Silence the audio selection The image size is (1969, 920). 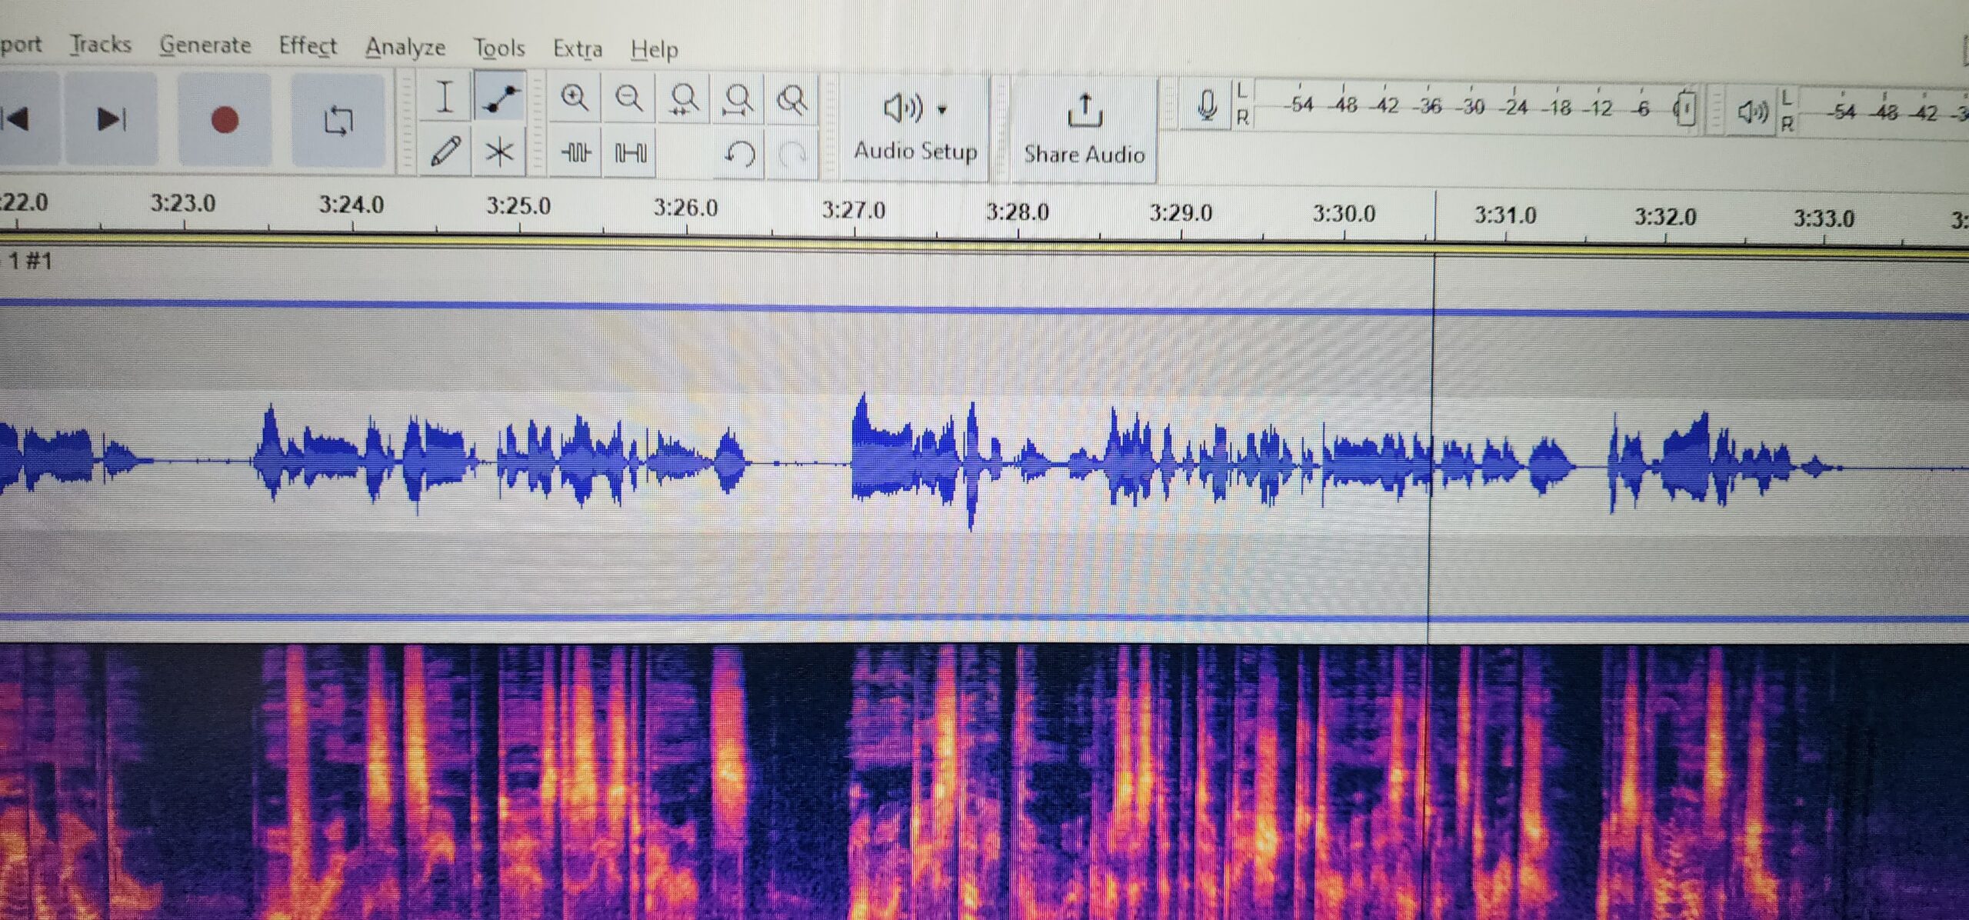click(x=630, y=154)
